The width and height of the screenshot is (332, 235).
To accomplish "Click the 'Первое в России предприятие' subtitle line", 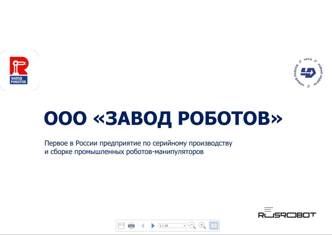I will [x=138, y=143].
